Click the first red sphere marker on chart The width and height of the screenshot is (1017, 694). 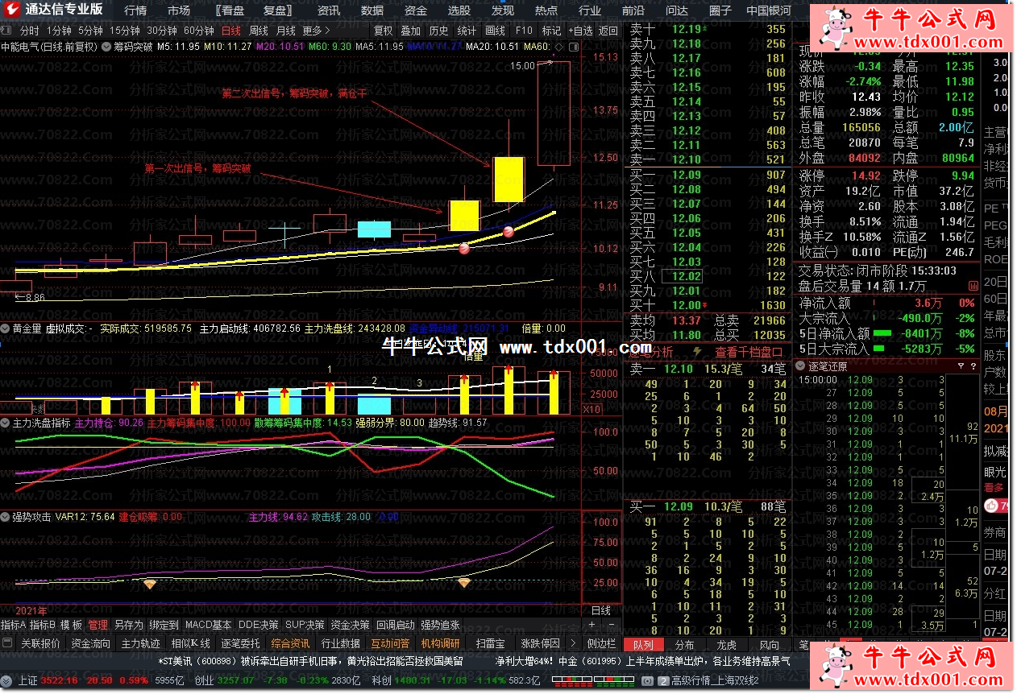(x=464, y=249)
